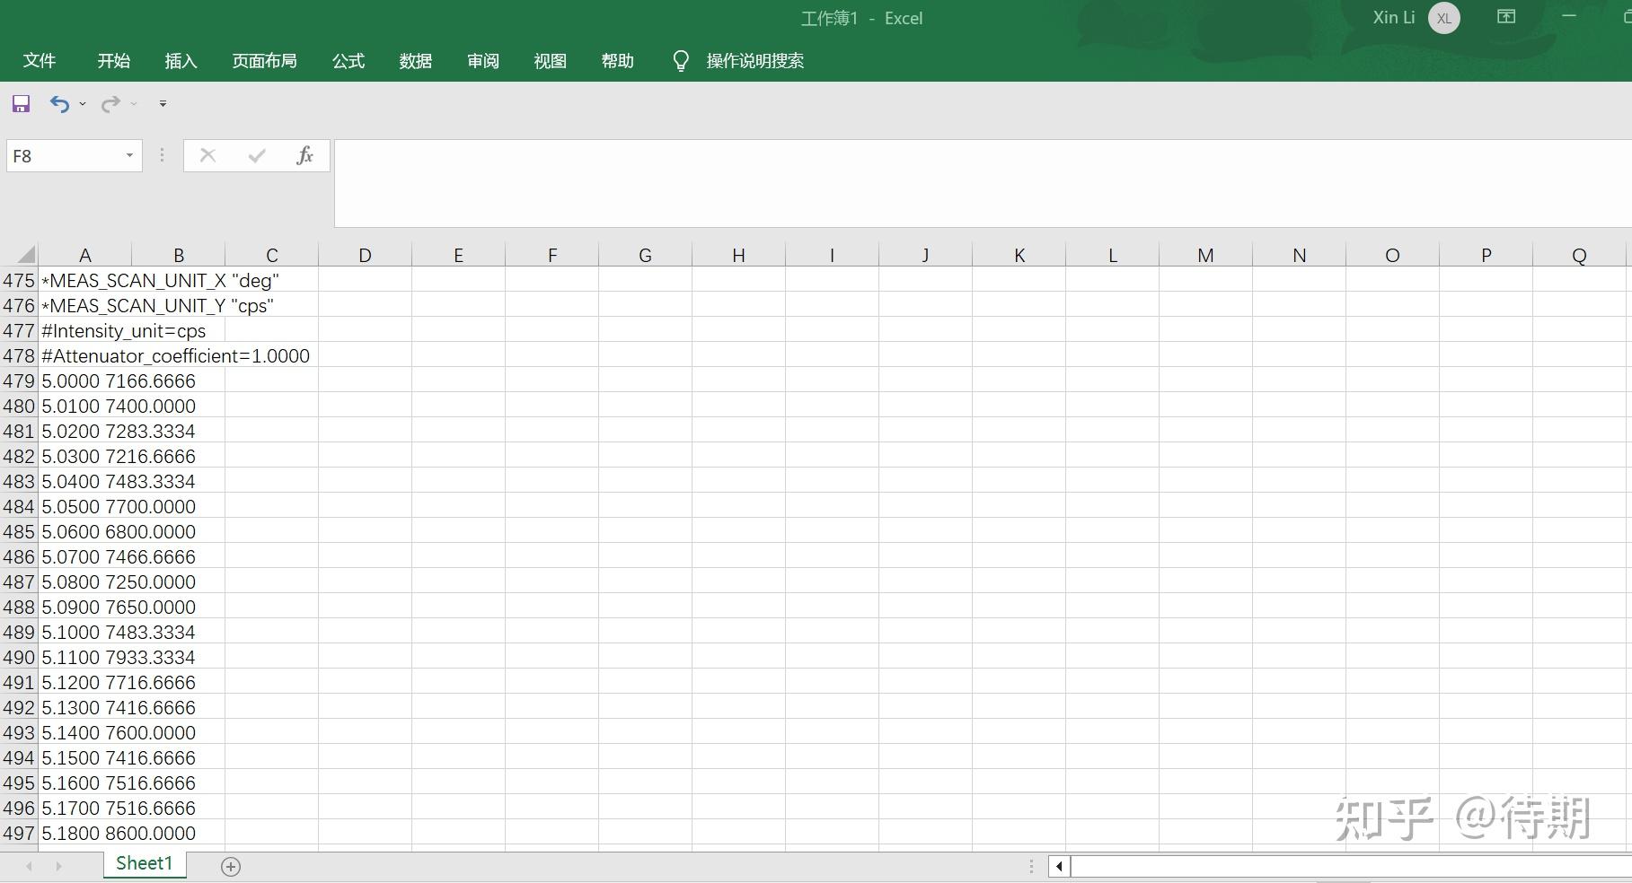
Task: Switch to the 开始 ribbon tab
Action: pyautogui.click(x=112, y=60)
